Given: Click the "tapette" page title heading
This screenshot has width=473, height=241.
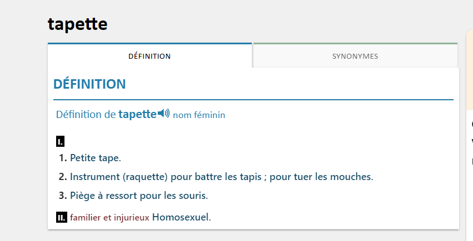Looking at the screenshot, I should pos(77,24).
